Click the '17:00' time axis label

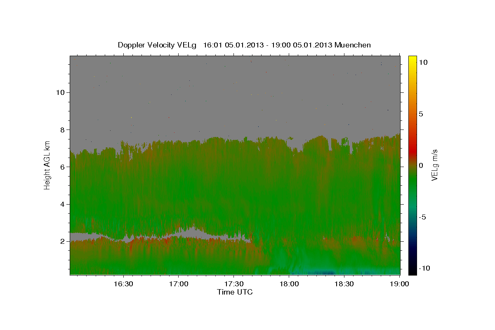(x=179, y=284)
